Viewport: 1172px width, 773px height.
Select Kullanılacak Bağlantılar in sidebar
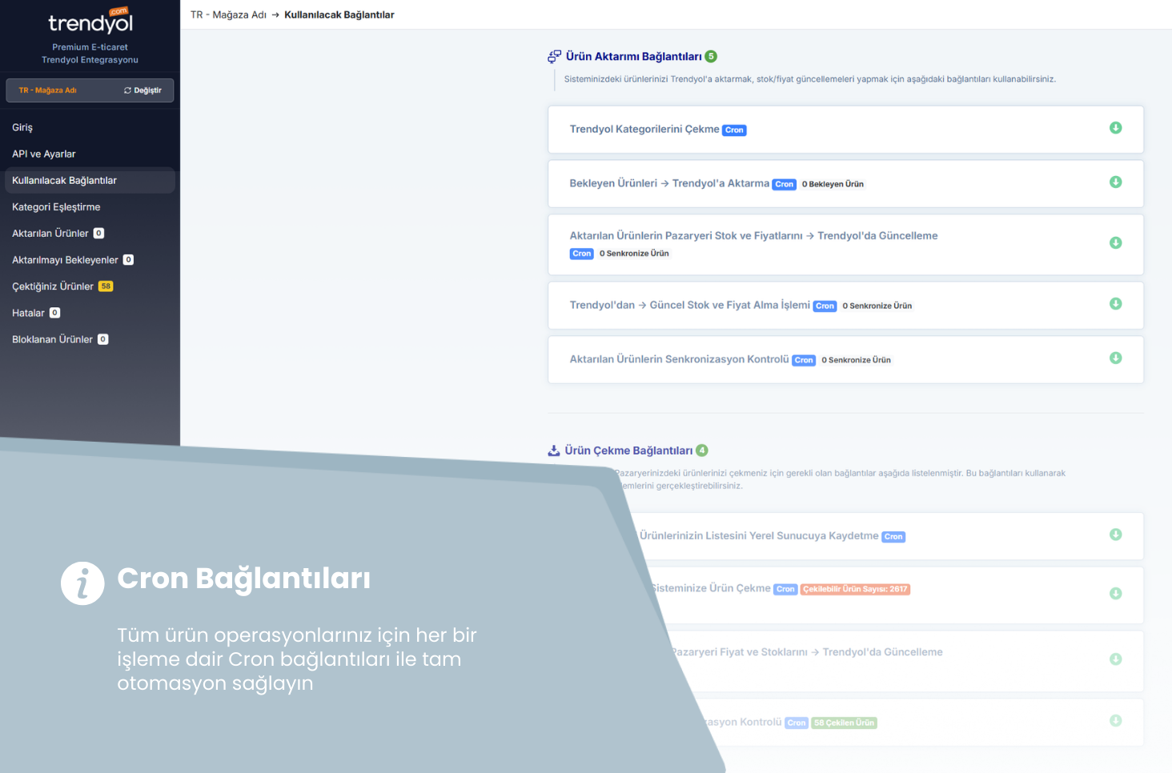tap(64, 180)
